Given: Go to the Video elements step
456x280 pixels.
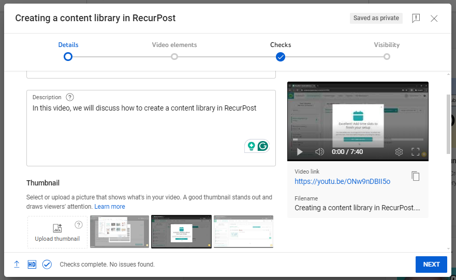Looking at the screenshot, I should pos(174,44).
